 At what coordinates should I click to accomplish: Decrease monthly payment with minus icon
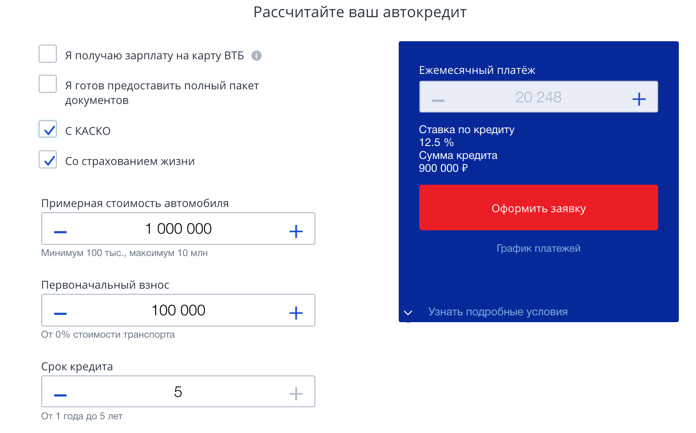[438, 101]
